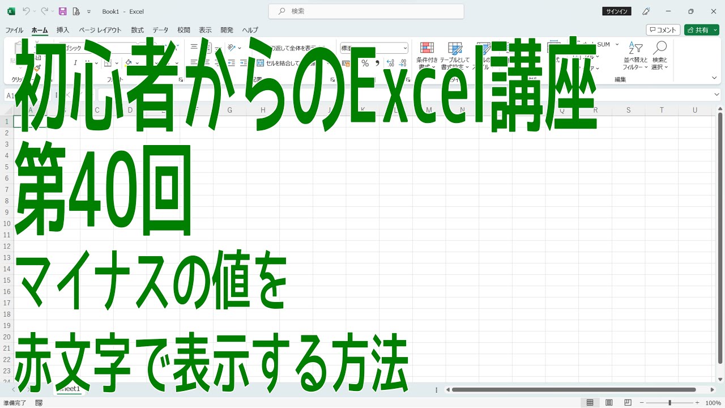Select the Format Painter brush icon
Screen dimensions: 725x408
point(37,67)
